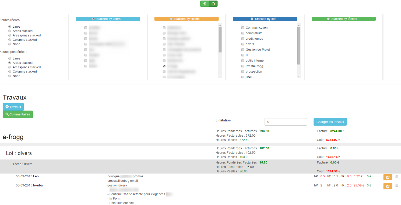
Task: Select Lines for Heures pondérées
Action: click(10, 58)
